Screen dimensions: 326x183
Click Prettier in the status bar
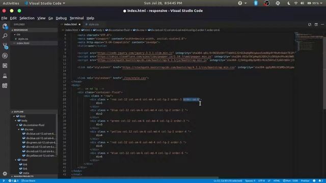pos(305,181)
